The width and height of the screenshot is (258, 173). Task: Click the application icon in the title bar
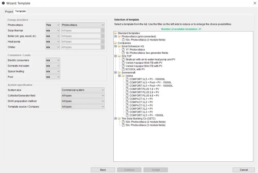coord(3,3)
